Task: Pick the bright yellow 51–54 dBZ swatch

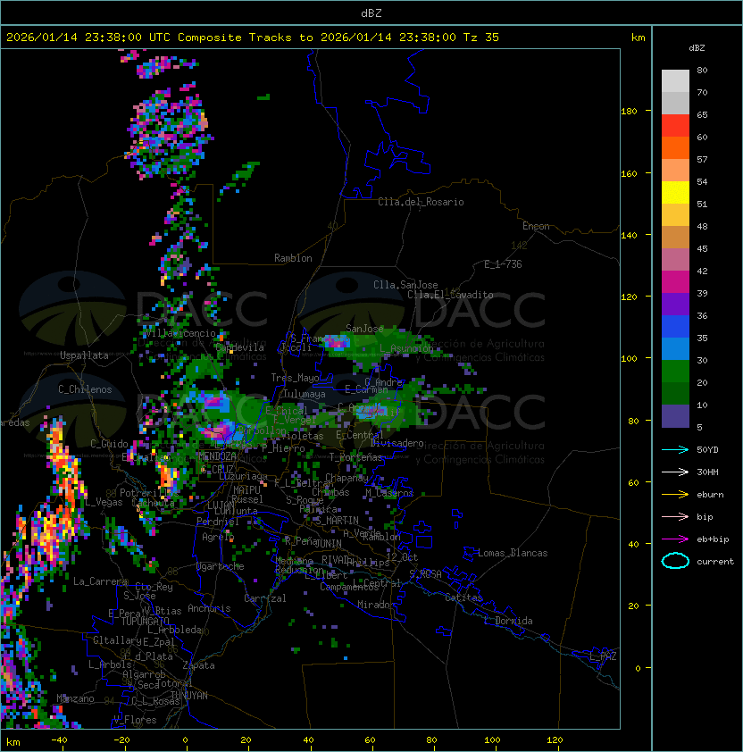Action: 675,193
